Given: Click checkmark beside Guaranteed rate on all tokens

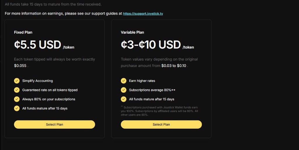Looking at the screenshot, I should pyautogui.click(x=17, y=90).
